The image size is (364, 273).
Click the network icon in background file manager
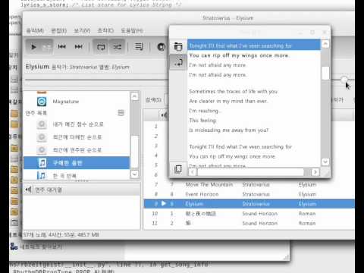14,246
